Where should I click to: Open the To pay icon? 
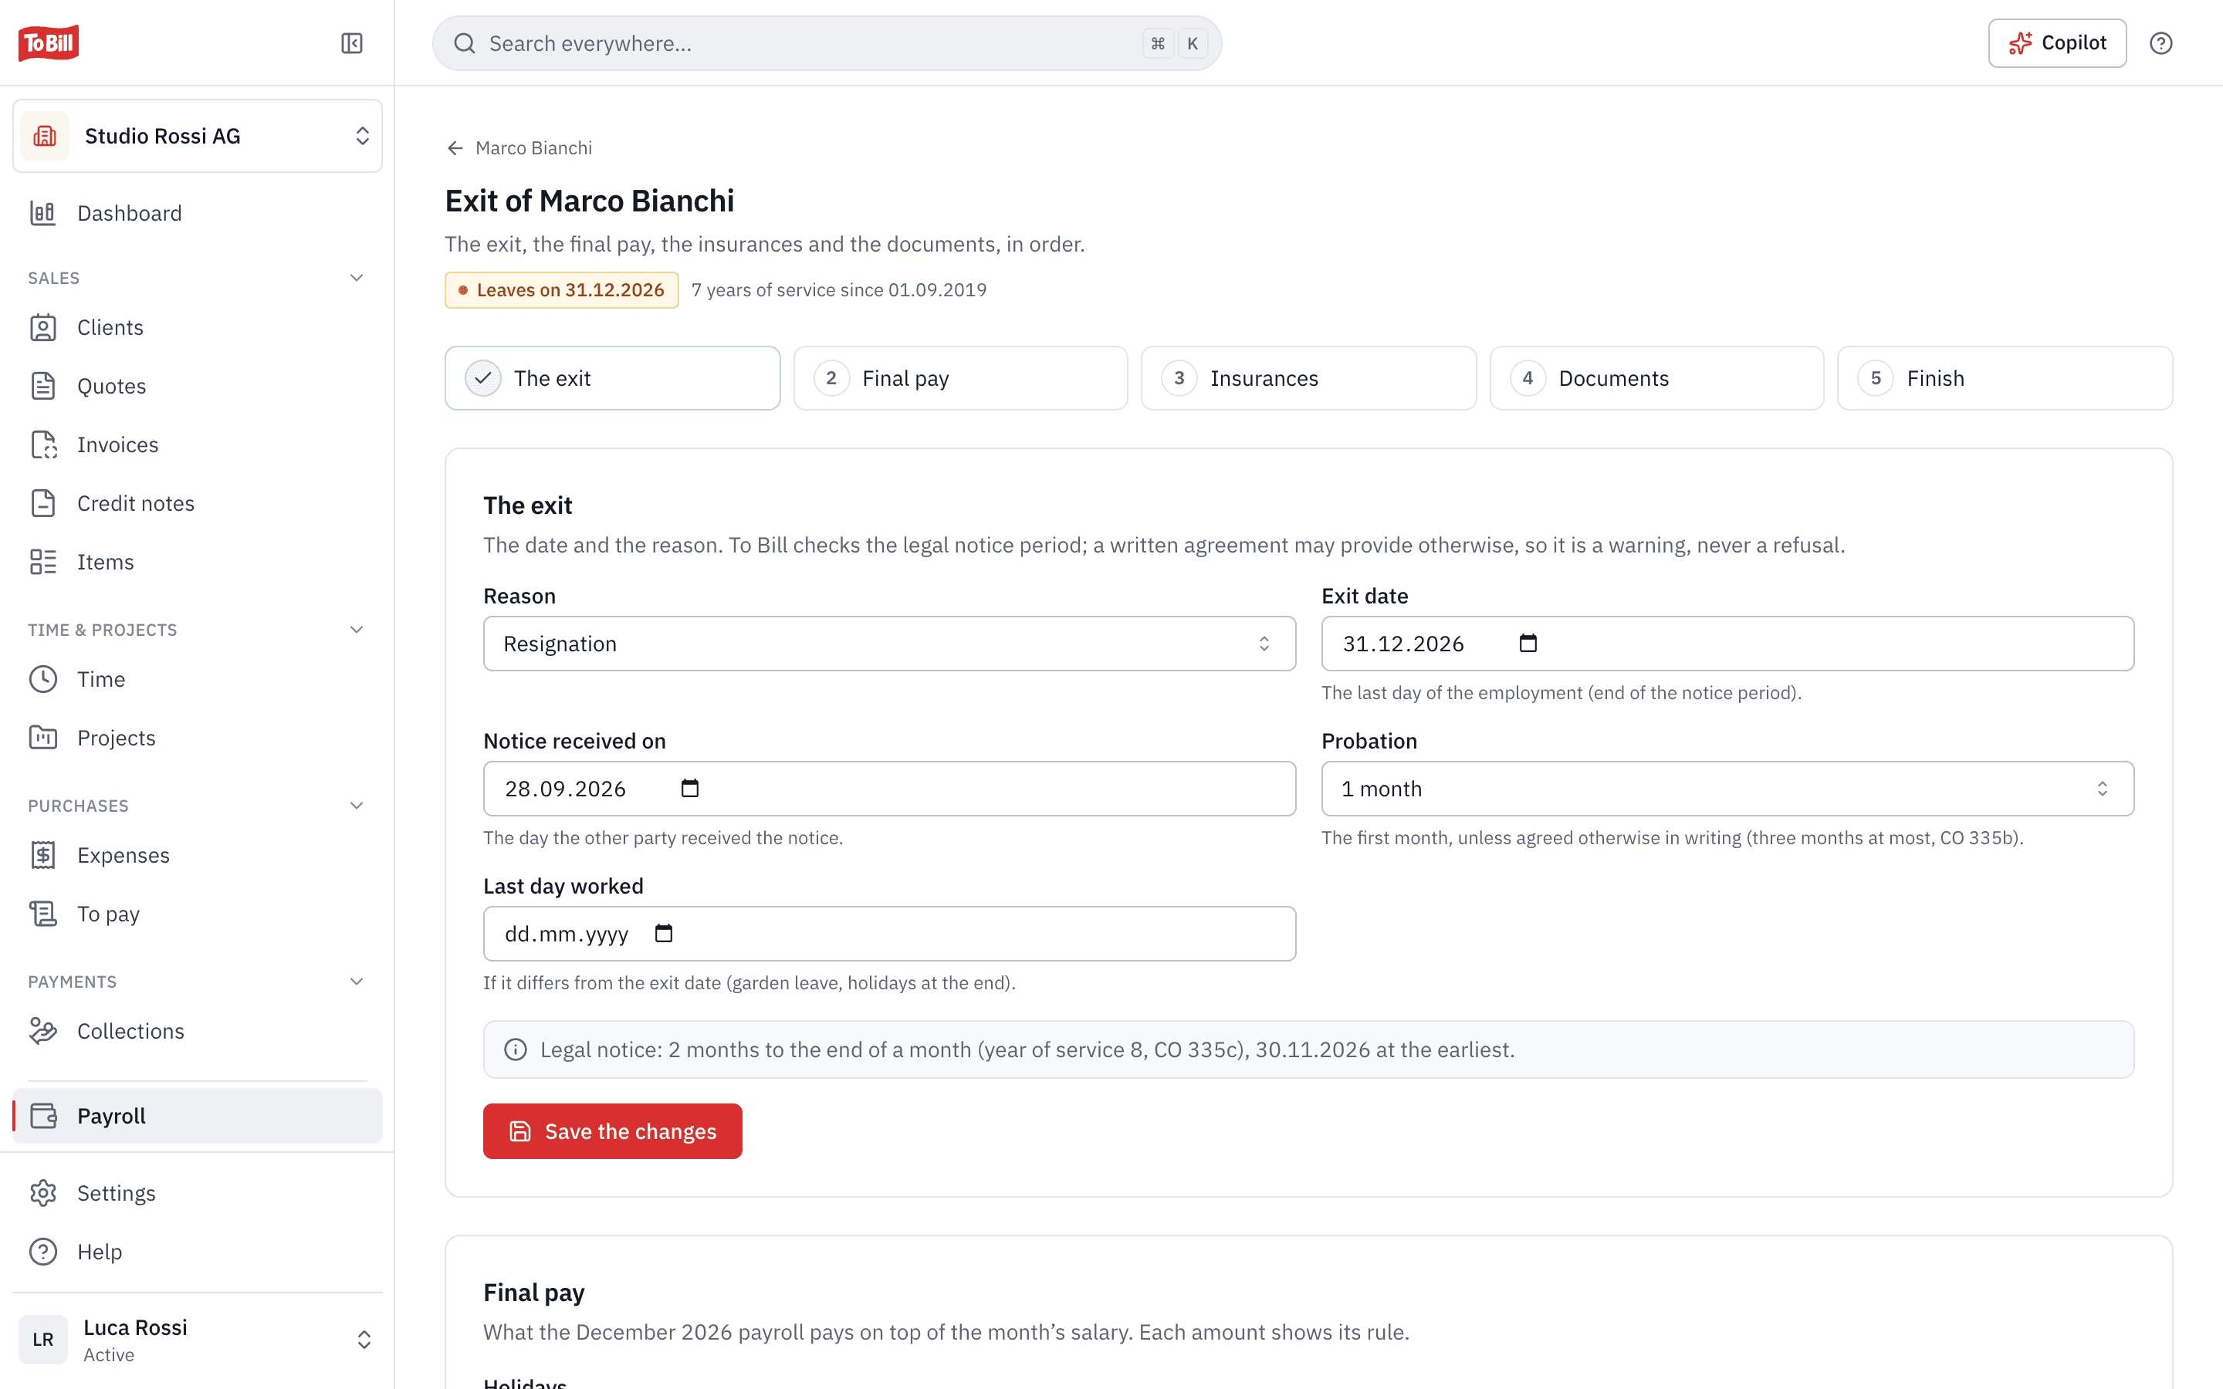[x=43, y=914]
